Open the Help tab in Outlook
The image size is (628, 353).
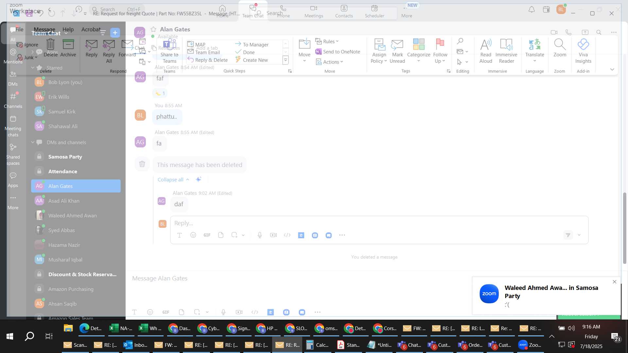point(68,29)
